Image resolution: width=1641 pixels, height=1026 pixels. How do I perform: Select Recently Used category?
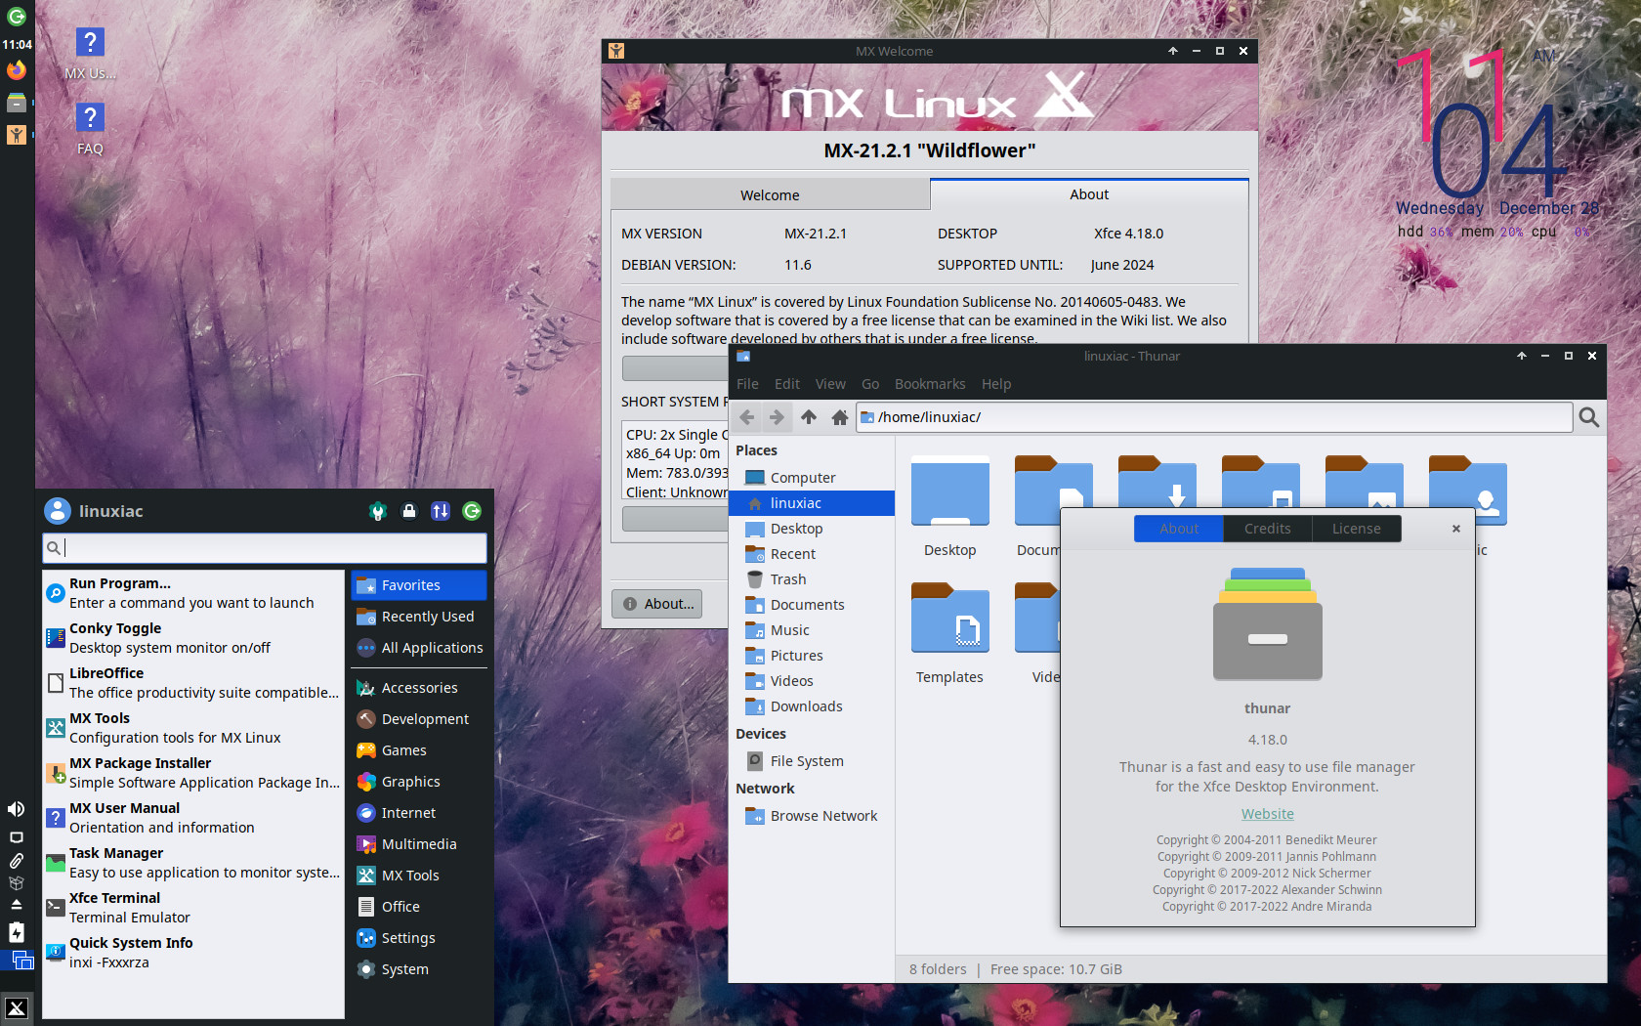419,617
